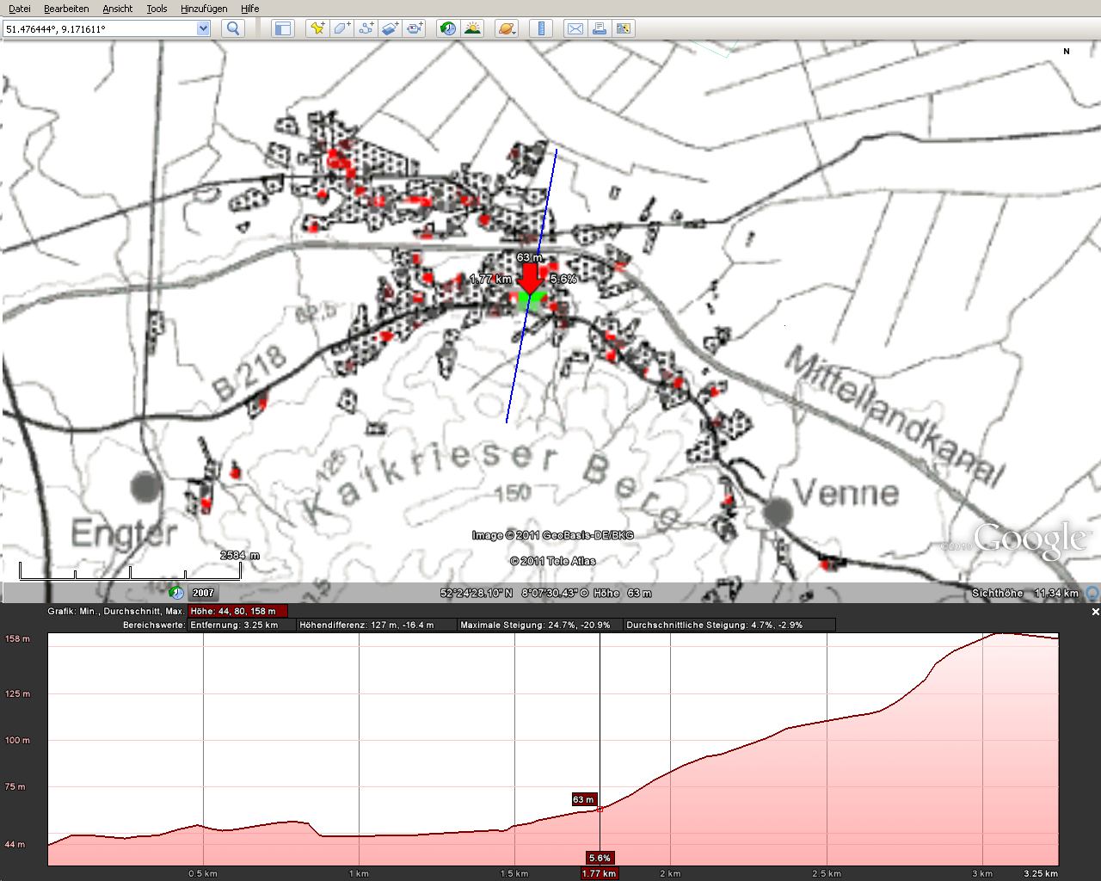The image size is (1101, 881).
Task: Open the planet switcher dropdown
Action: pos(507,28)
